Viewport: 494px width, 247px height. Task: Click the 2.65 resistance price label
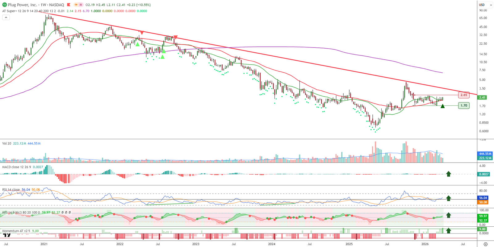pos(464,95)
